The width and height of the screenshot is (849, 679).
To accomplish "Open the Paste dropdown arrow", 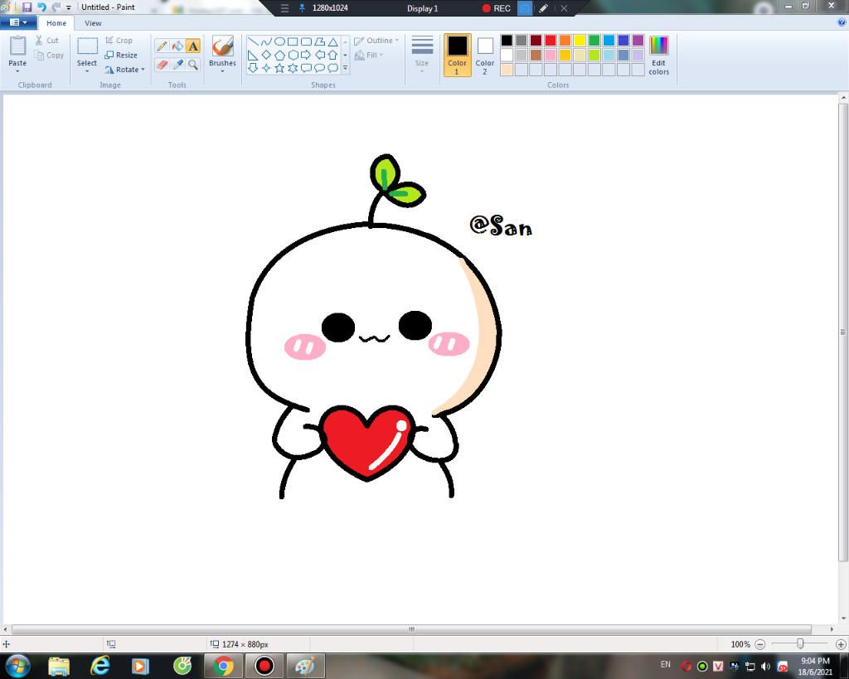I will pos(17,71).
